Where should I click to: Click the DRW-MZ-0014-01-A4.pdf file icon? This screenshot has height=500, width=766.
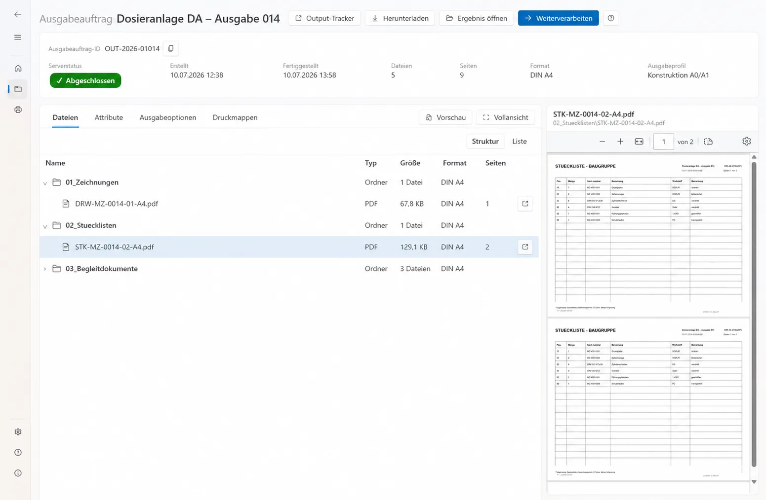[x=66, y=204]
